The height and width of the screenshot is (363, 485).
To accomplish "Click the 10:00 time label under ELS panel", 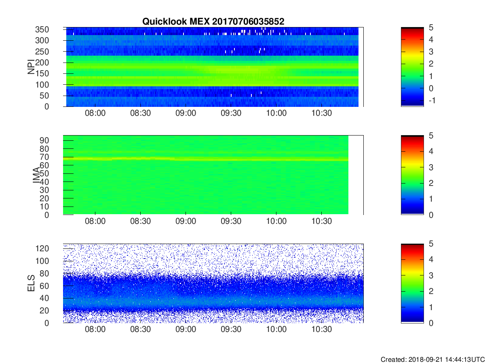I will click(276, 330).
